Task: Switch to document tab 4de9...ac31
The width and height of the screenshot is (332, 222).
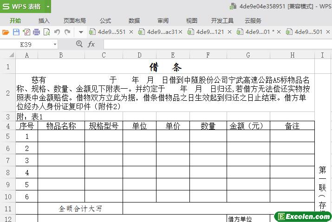Action: (x=158, y=32)
